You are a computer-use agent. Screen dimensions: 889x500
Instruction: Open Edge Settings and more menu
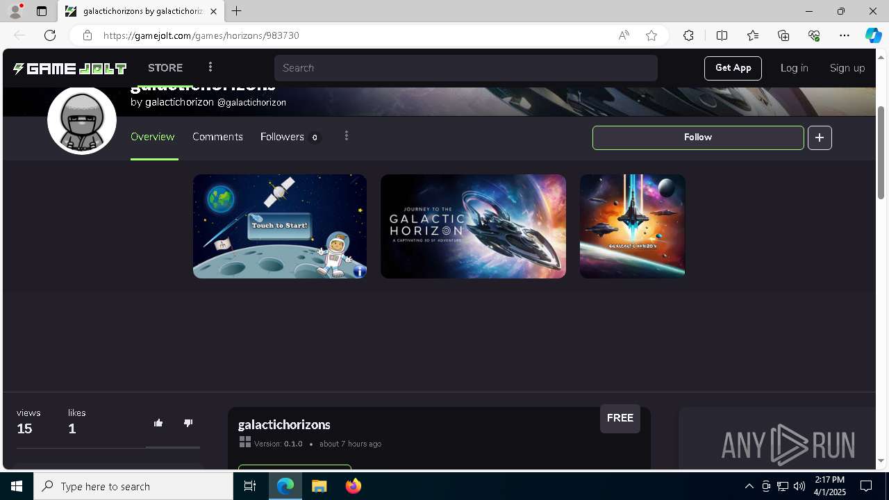coord(845,35)
